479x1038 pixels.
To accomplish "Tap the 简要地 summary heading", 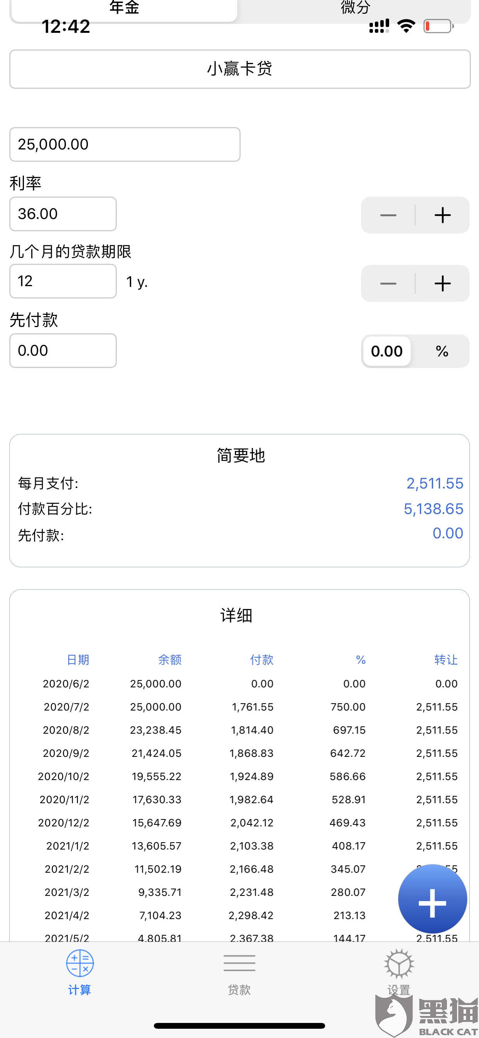I will [241, 456].
